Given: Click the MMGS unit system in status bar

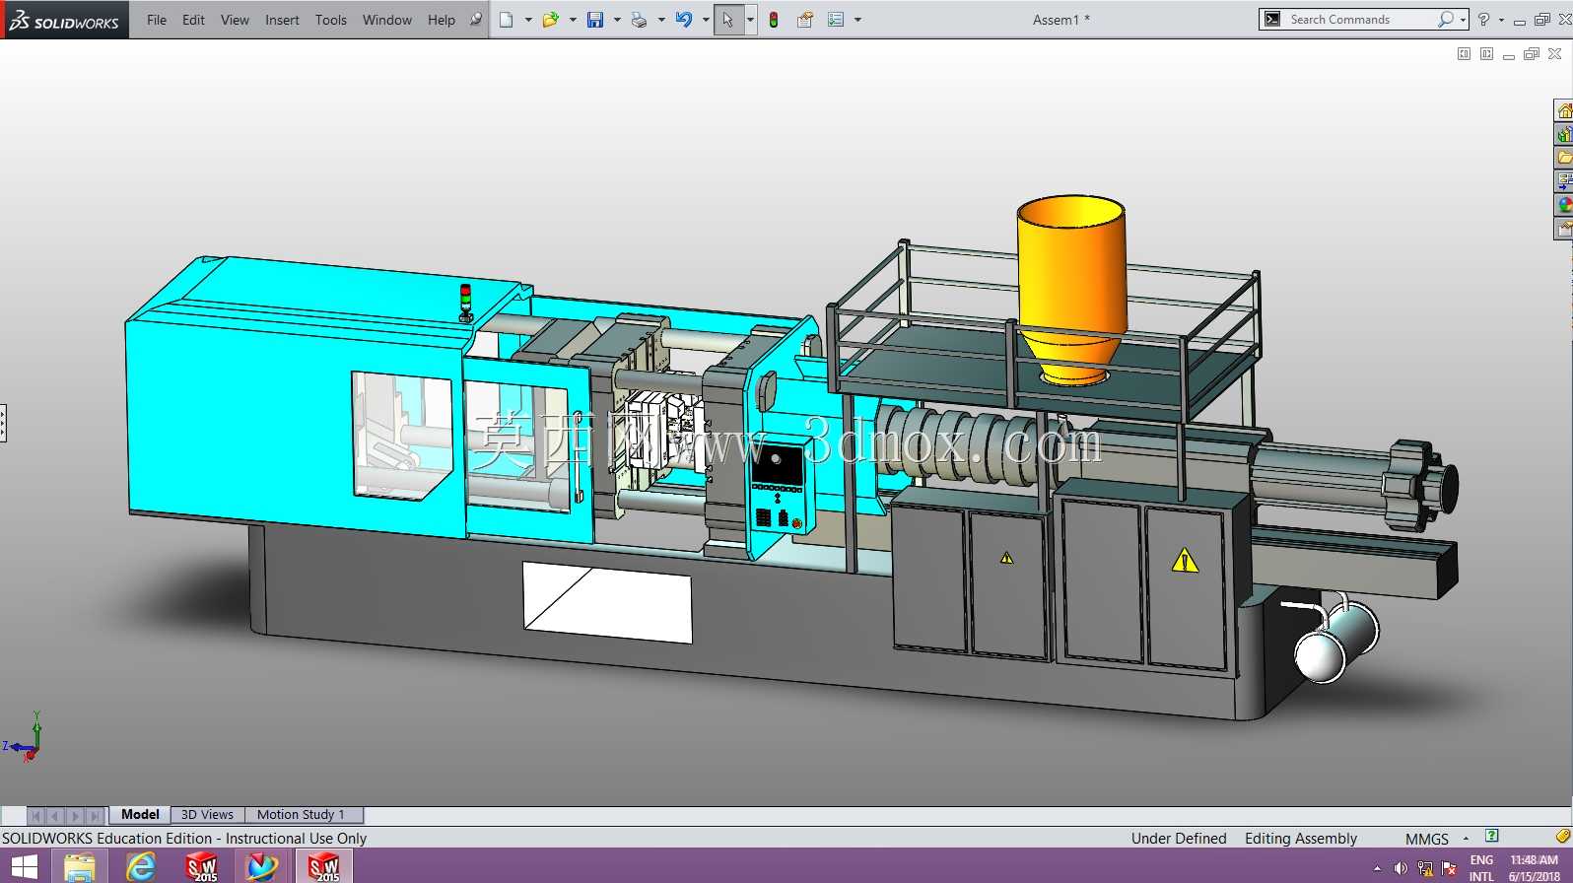Looking at the screenshot, I should tap(1427, 839).
